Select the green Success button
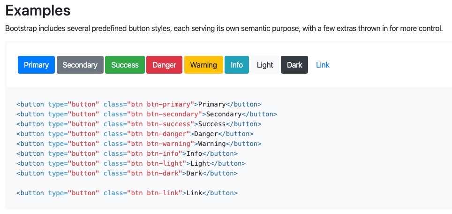 (x=125, y=65)
